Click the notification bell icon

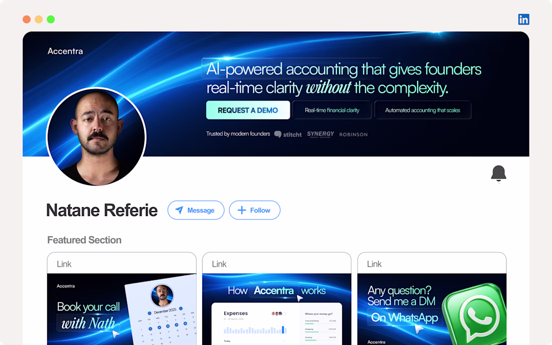pyautogui.click(x=498, y=174)
